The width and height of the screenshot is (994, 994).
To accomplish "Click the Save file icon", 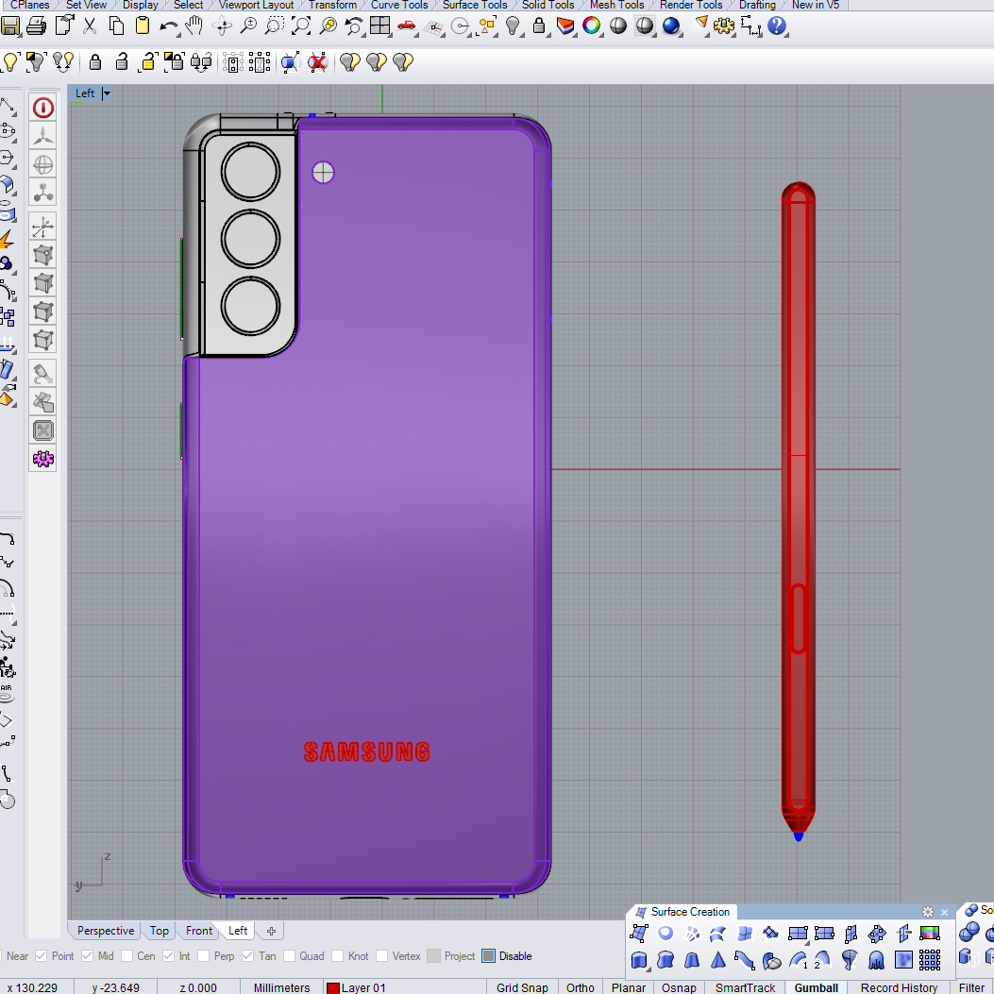I will click(x=8, y=26).
